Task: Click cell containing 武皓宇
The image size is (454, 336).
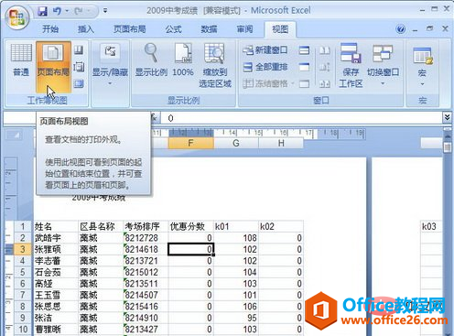Action: [x=56, y=238]
